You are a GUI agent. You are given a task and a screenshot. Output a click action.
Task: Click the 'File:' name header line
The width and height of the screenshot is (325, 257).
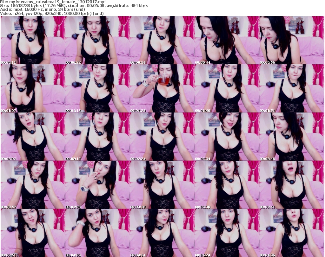53,2
